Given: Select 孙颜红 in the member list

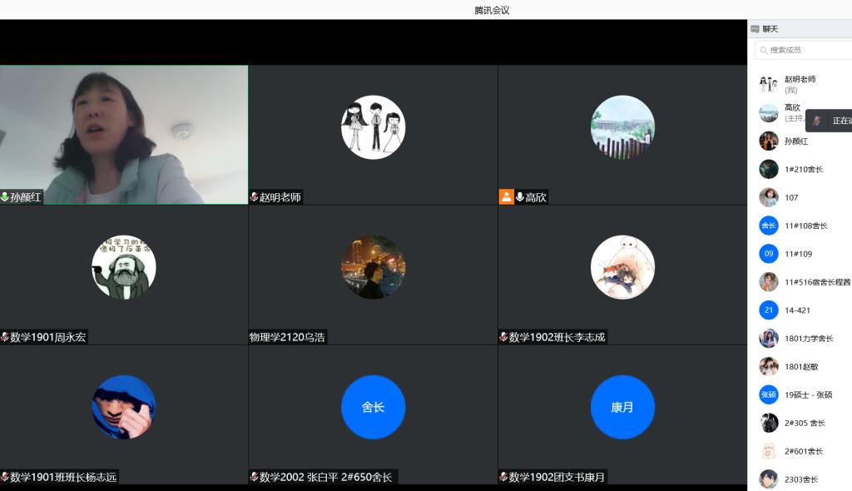Looking at the screenshot, I should (x=795, y=141).
